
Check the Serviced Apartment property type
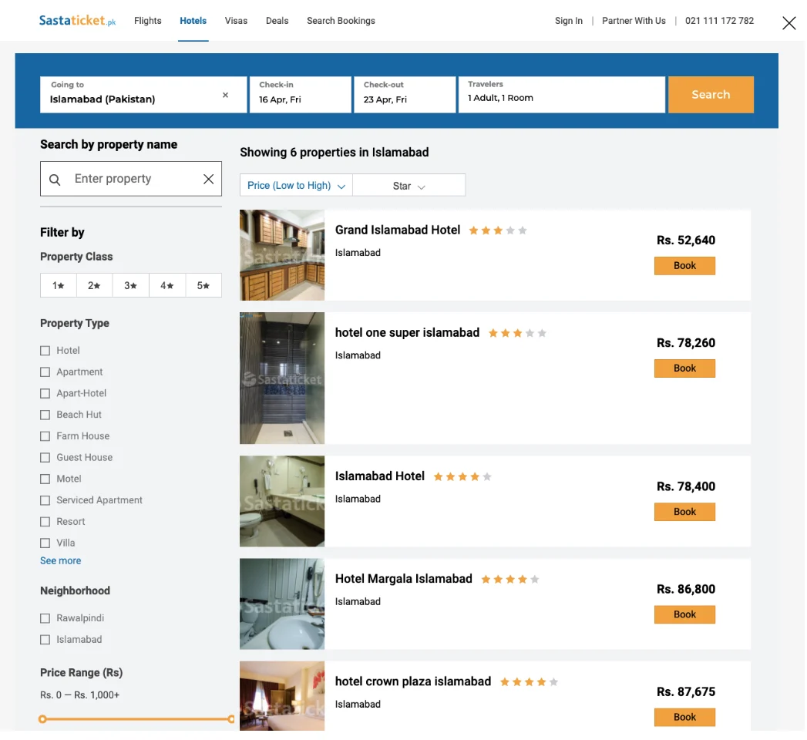(x=45, y=501)
